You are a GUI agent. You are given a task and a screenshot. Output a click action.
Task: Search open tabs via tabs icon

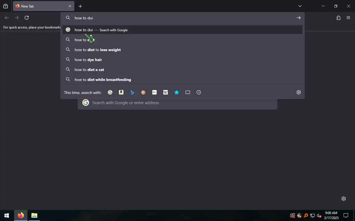188,92
